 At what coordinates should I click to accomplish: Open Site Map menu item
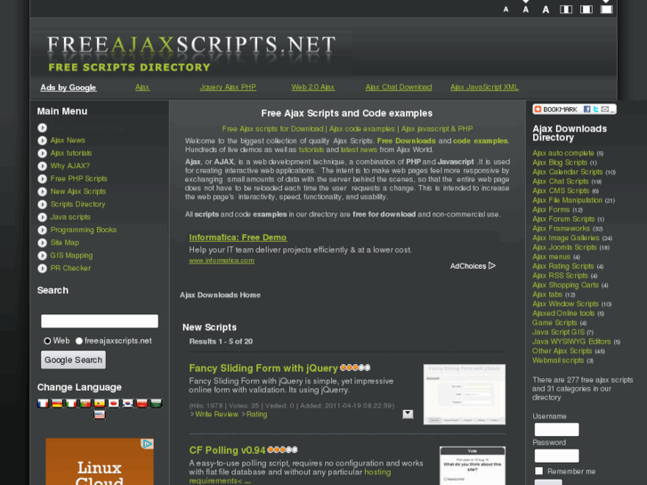(x=65, y=243)
